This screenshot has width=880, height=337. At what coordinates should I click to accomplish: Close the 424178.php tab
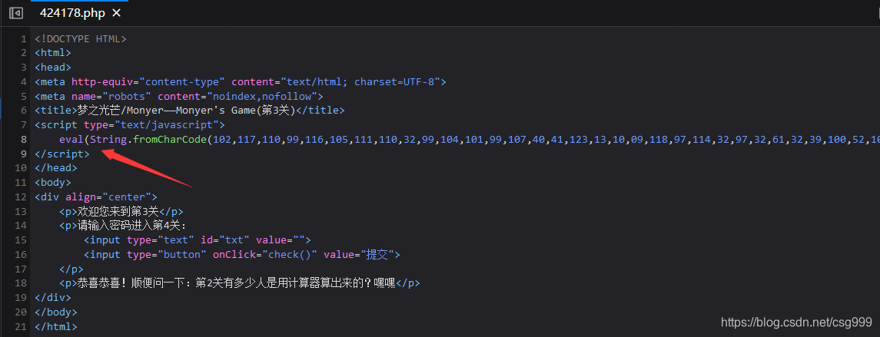click(x=116, y=13)
